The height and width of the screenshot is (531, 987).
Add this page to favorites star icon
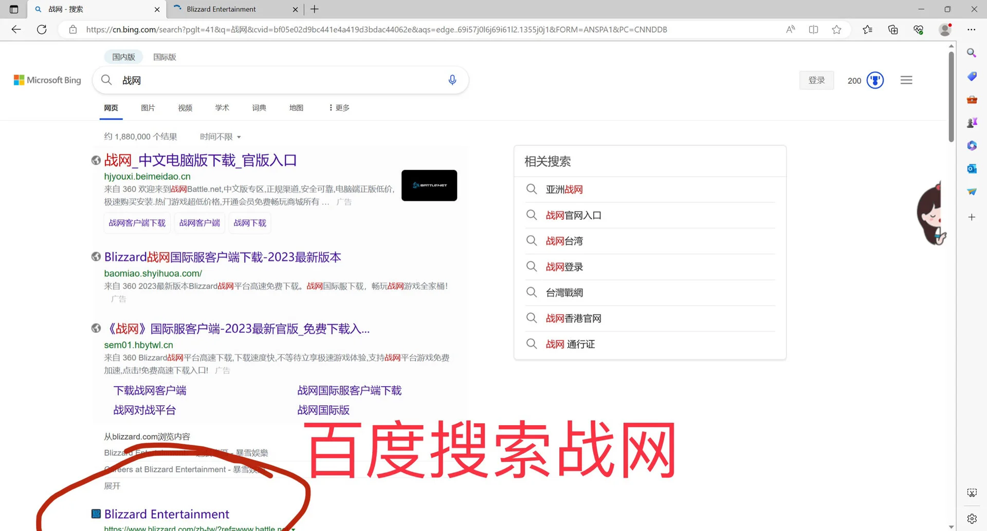click(836, 29)
